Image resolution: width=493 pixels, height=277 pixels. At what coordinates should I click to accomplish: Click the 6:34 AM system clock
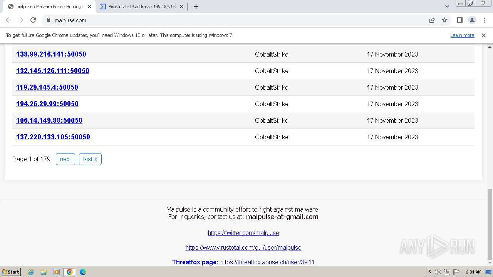click(473, 272)
